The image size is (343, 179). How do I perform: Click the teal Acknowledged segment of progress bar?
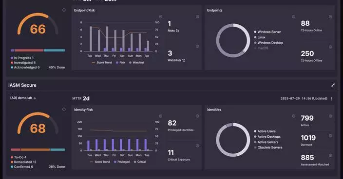(54, 50)
